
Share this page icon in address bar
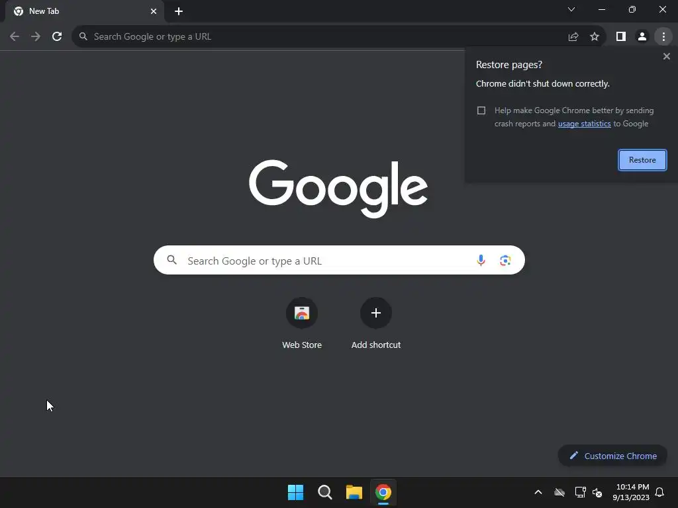coord(573,37)
